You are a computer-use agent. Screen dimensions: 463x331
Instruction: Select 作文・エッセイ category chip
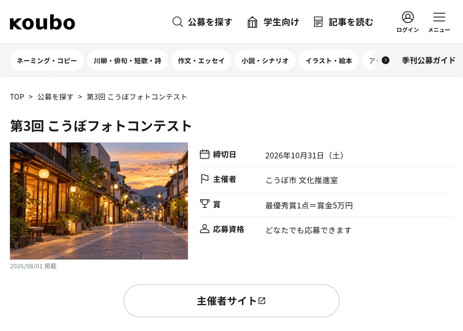tap(201, 60)
